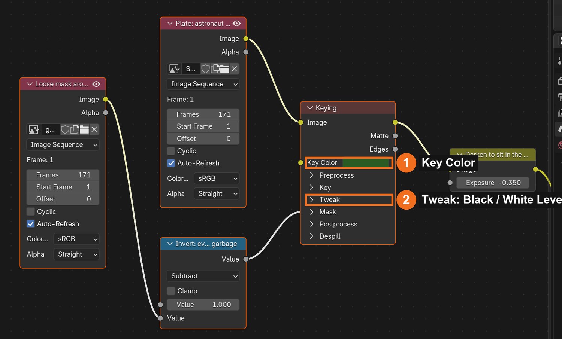
Task: Open the green Key Color swatch
Action: coord(366,163)
